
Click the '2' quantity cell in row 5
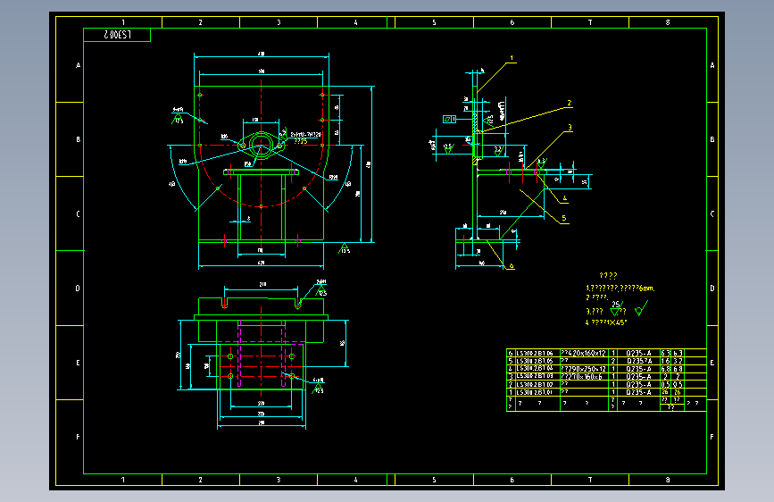pyautogui.click(x=613, y=361)
